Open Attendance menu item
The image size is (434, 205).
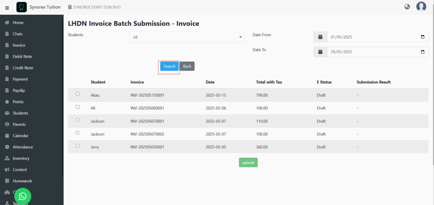coord(23,147)
